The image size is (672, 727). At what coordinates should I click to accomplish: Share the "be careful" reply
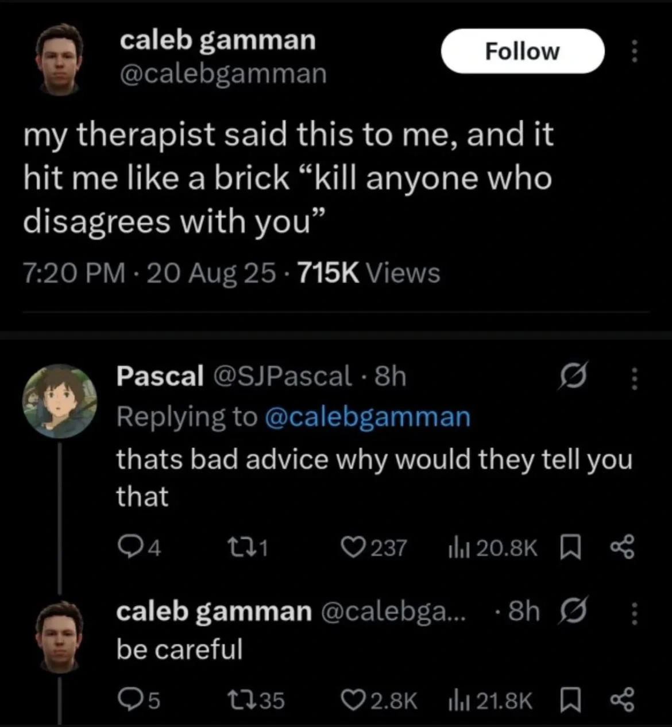point(623,699)
